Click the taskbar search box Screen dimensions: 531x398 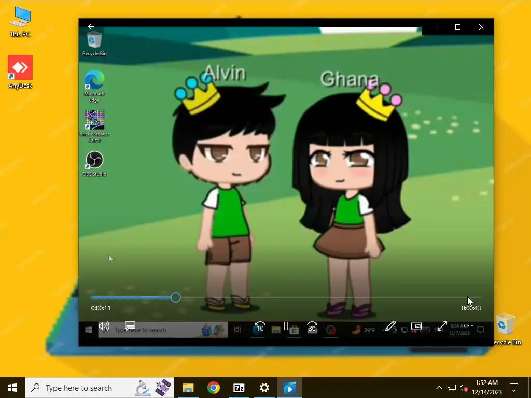(100, 388)
